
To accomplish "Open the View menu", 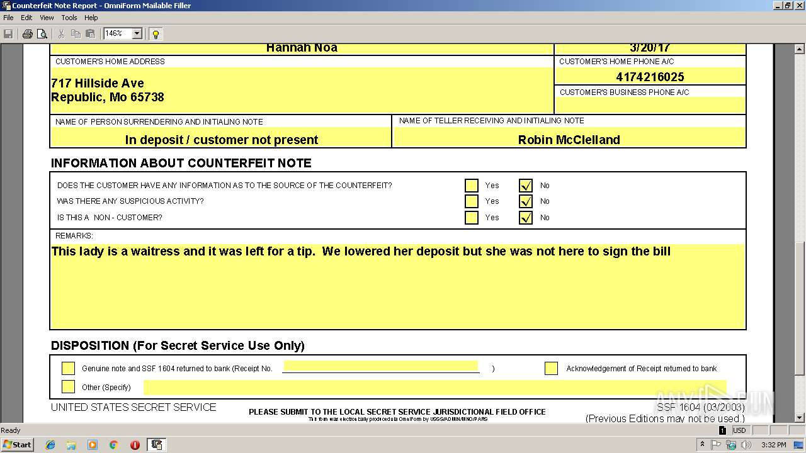I will [47, 18].
